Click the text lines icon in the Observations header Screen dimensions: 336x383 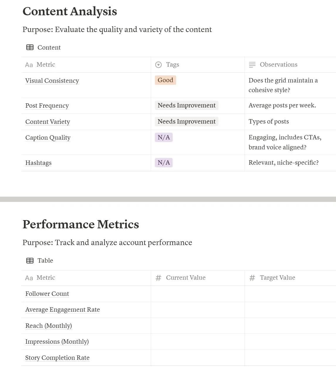point(252,64)
